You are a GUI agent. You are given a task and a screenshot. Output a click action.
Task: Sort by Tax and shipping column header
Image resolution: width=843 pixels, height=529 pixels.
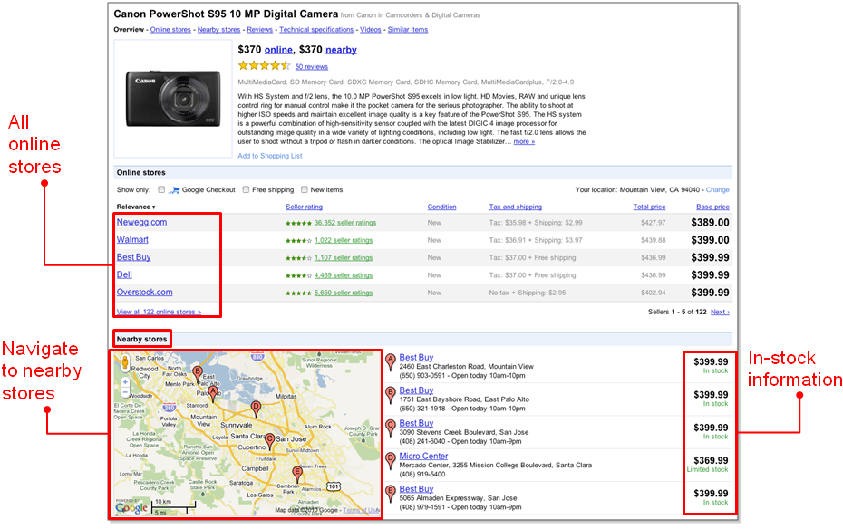click(516, 207)
